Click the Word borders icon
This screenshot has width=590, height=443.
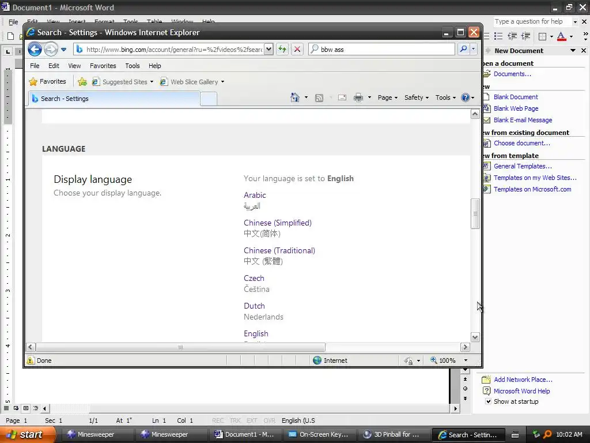(x=542, y=36)
